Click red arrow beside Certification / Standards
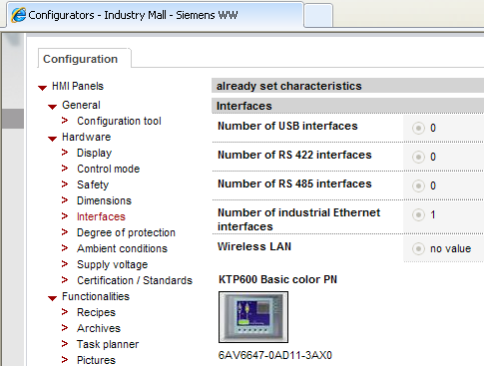Viewport: 484px width, 366px height. [x=65, y=280]
